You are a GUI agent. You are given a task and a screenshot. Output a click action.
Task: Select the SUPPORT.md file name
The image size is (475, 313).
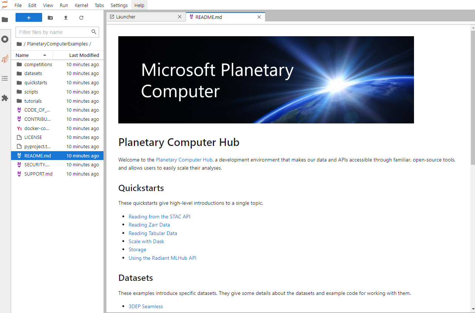38,174
